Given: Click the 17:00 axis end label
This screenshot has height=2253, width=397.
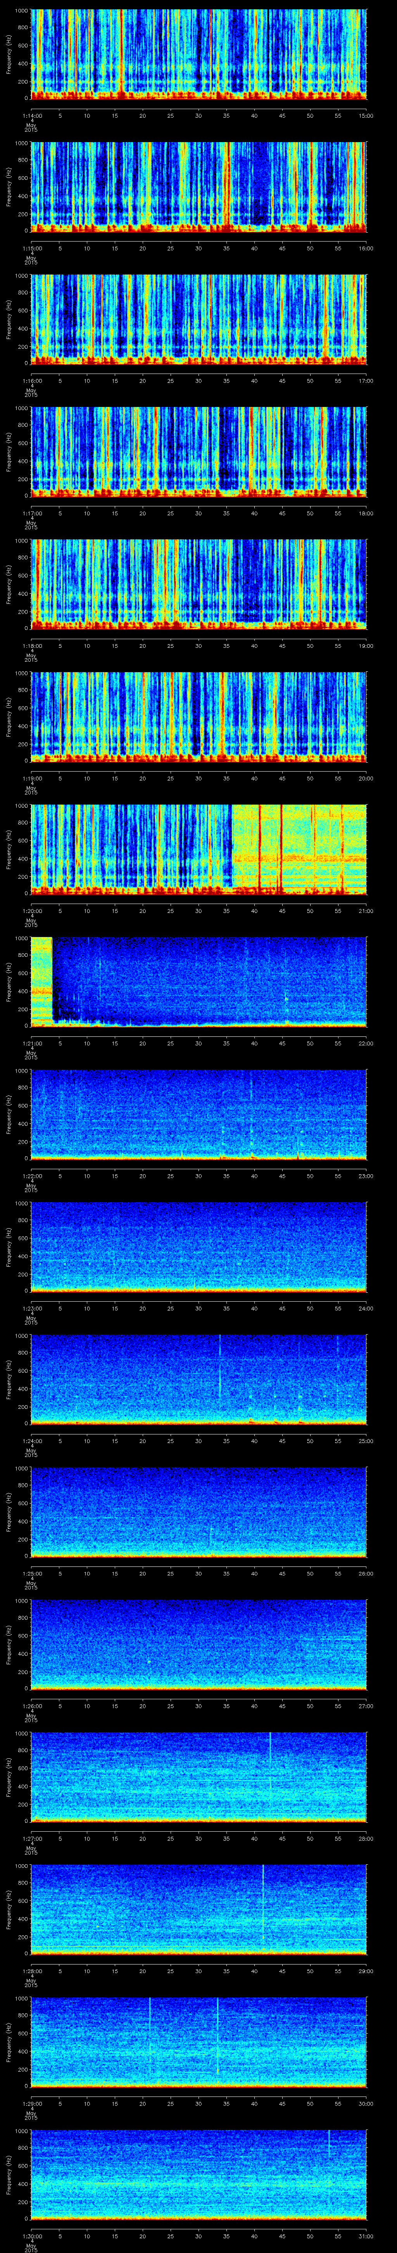Looking at the screenshot, I should point(366,381).
